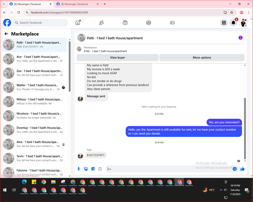Open File Explorer from the taskbar

pyautogui.click(x=53, y=182)
